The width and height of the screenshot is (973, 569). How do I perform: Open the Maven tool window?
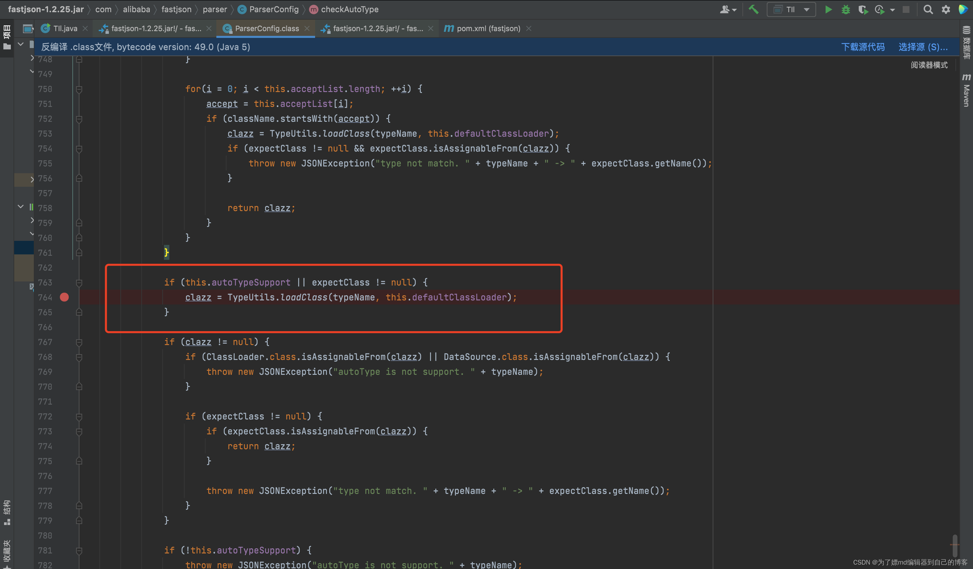(x=967, y=90)
